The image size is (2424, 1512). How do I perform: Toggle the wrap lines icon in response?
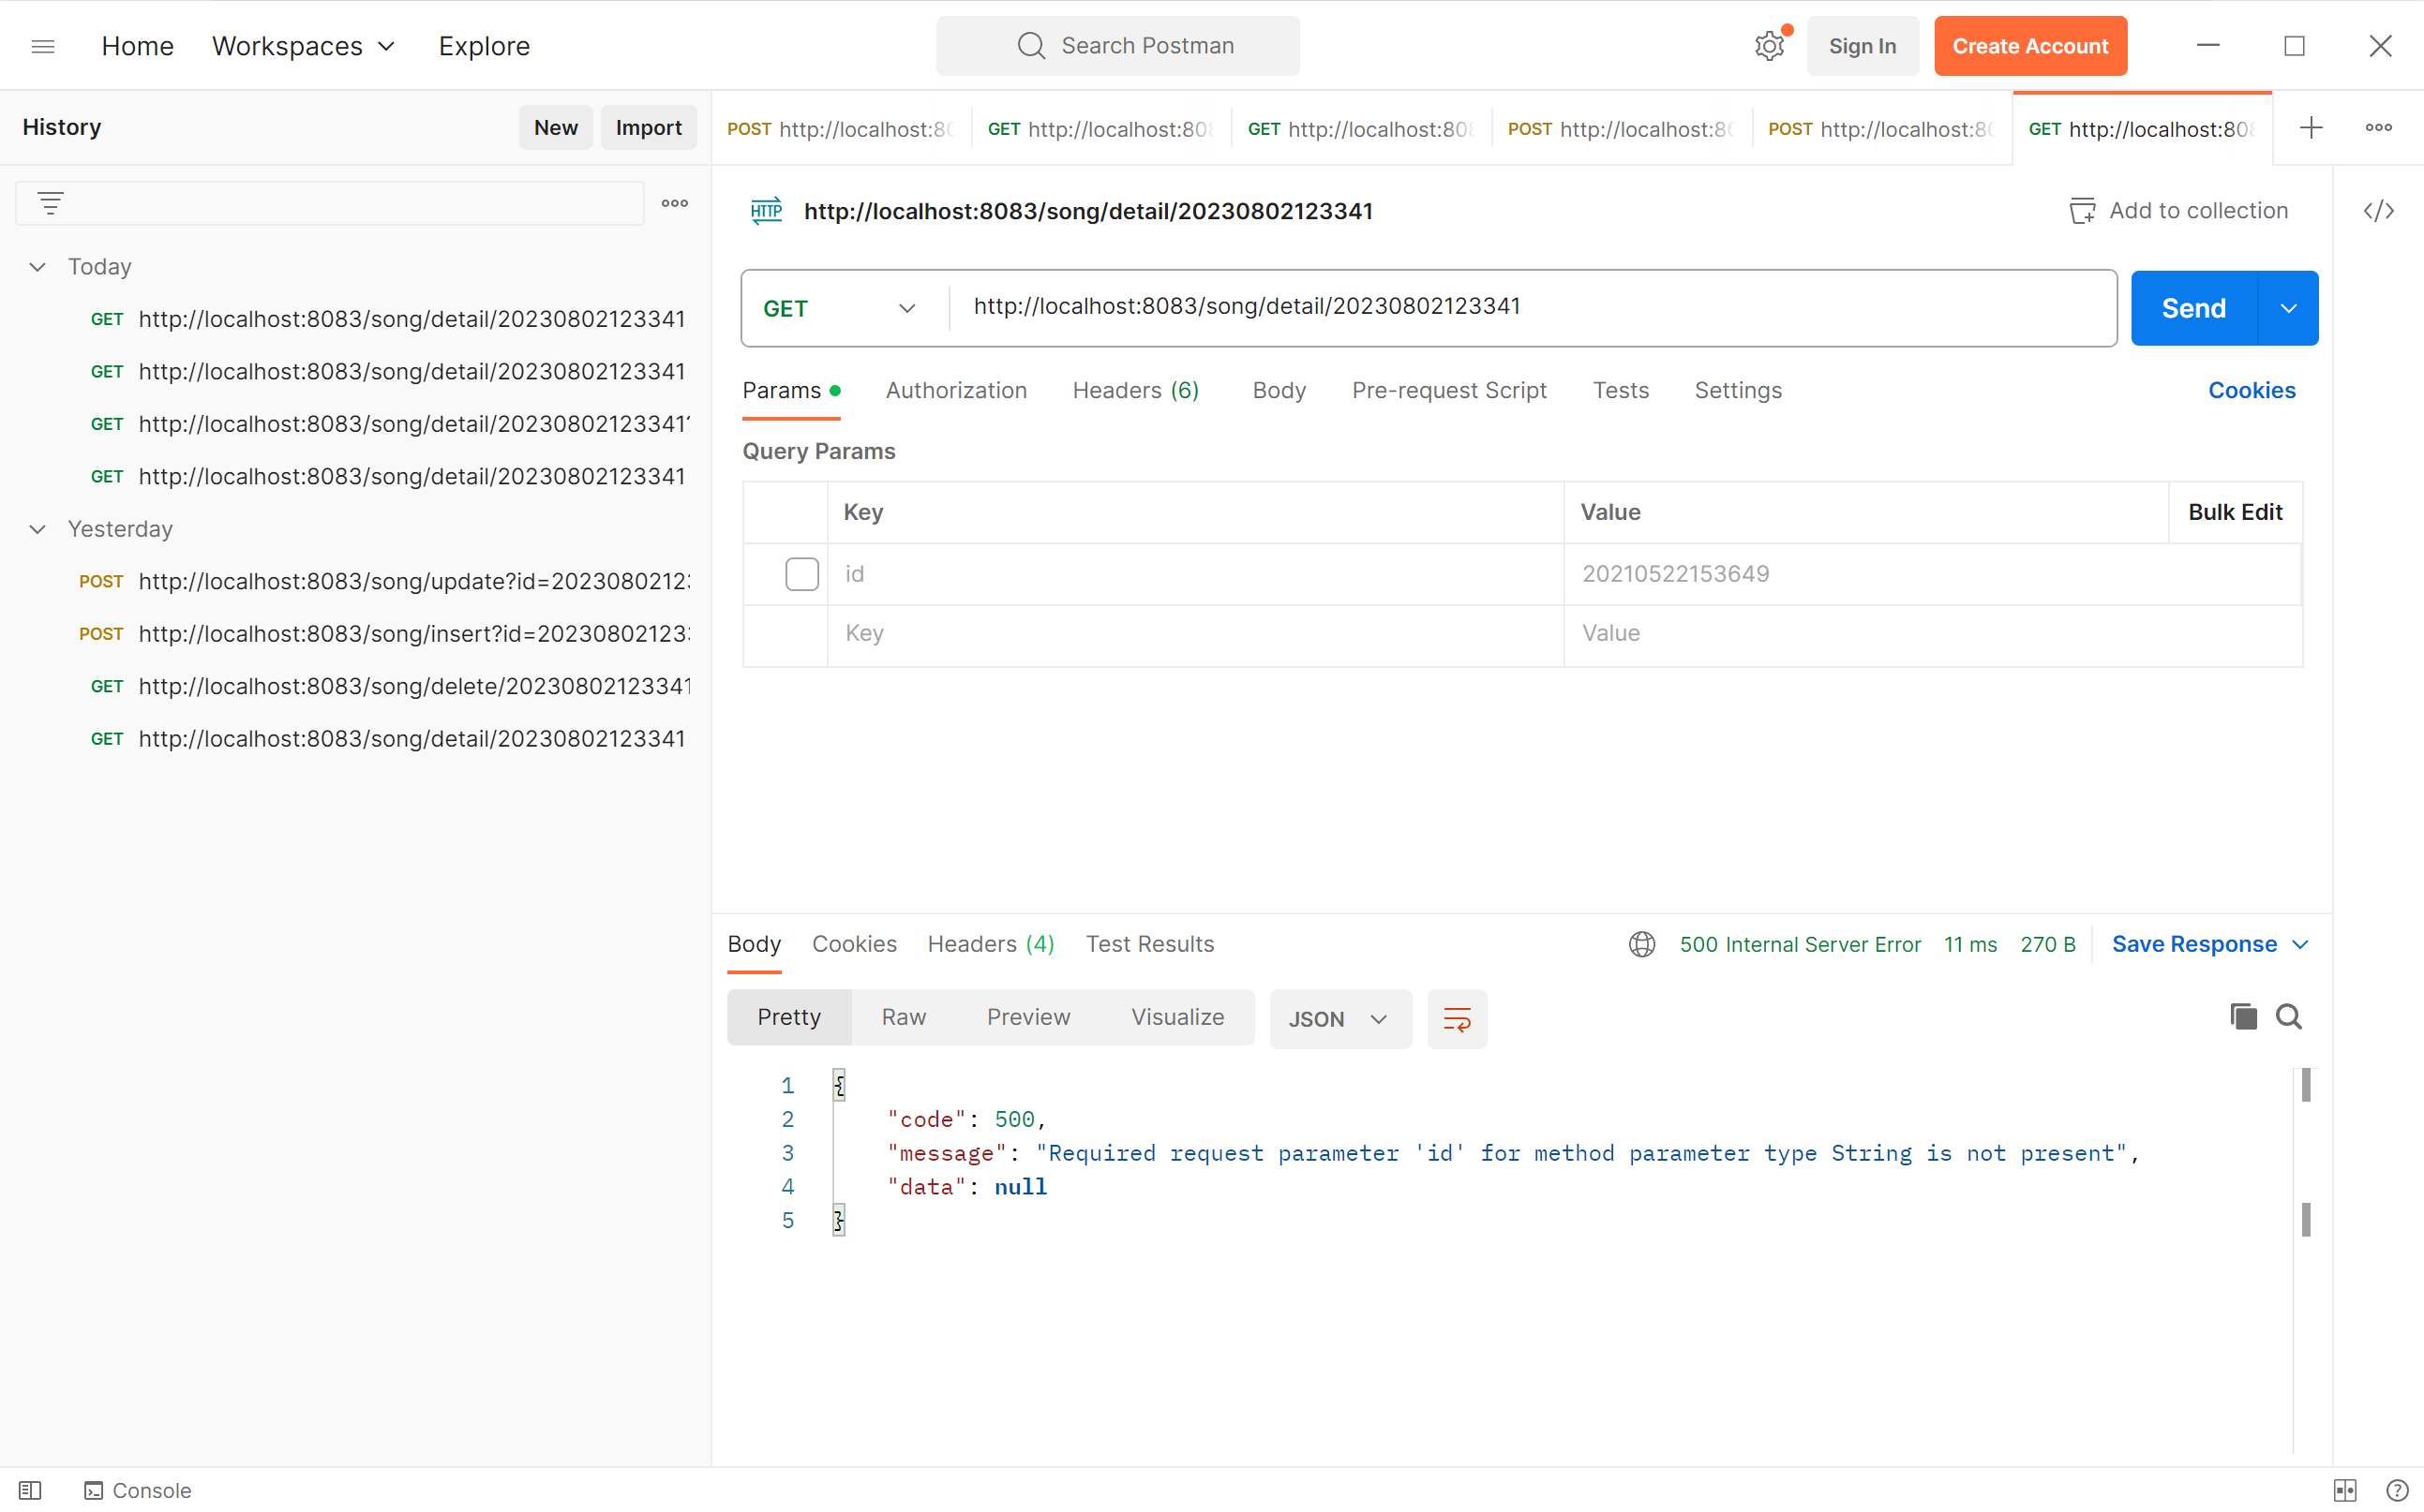[1457, 1019]
